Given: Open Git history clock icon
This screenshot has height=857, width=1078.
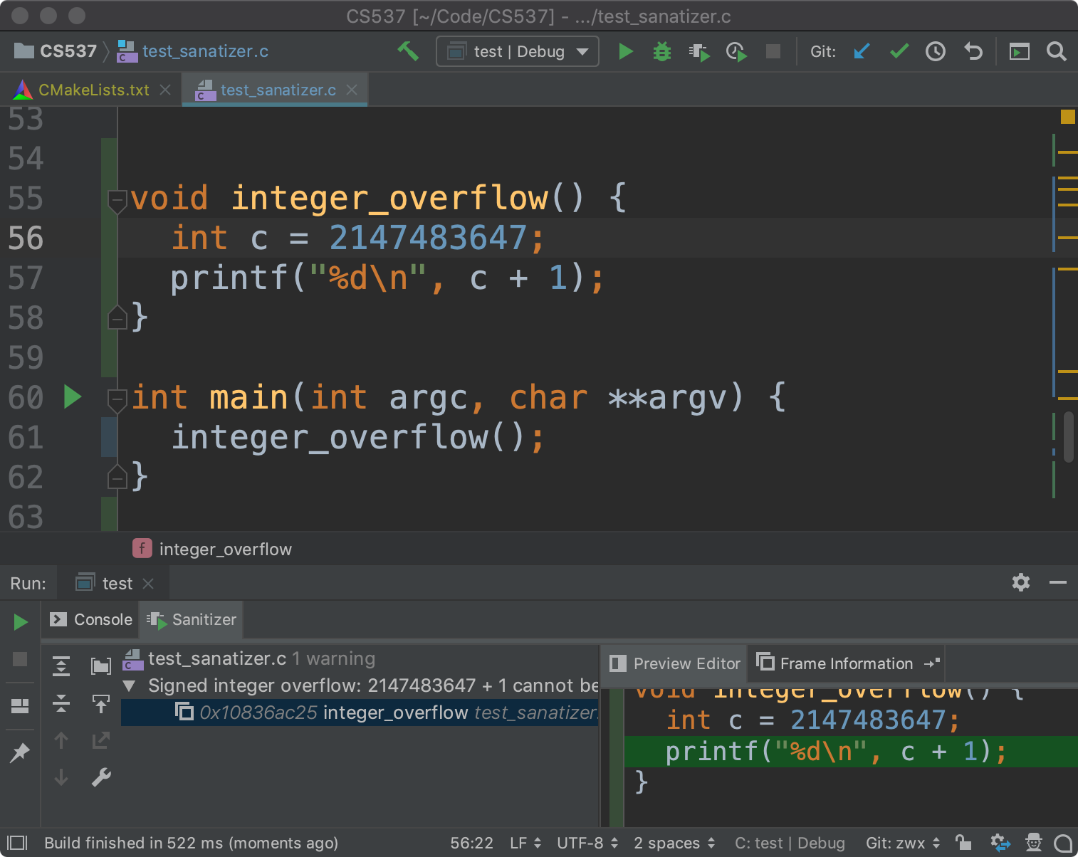Looking at the screenshot, I should pyautogui.click(x=936, y=51).
